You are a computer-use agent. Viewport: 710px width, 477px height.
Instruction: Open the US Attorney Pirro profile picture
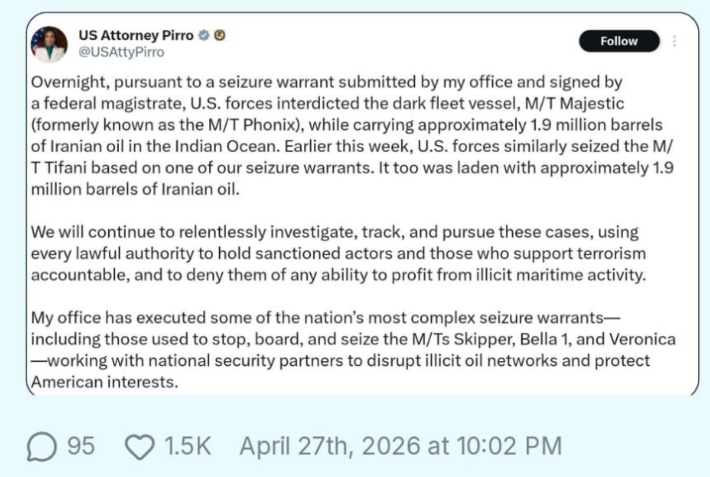tap(49, 44)
